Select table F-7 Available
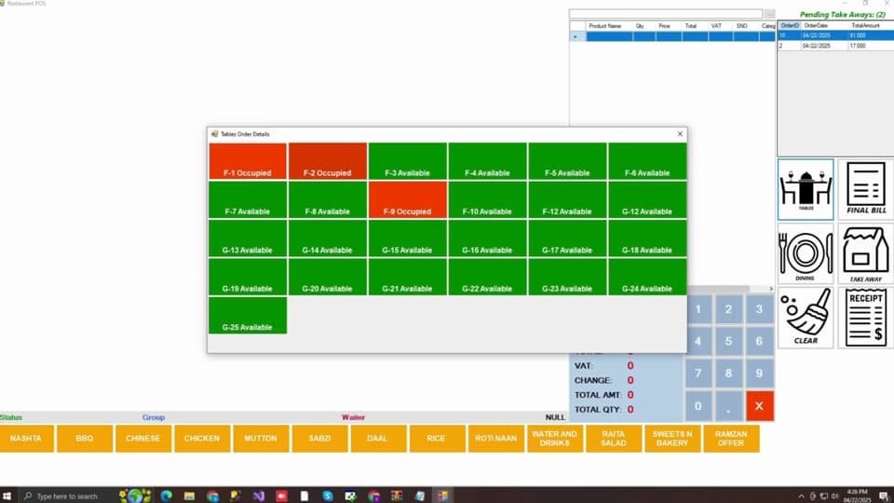 click(248, 200)
